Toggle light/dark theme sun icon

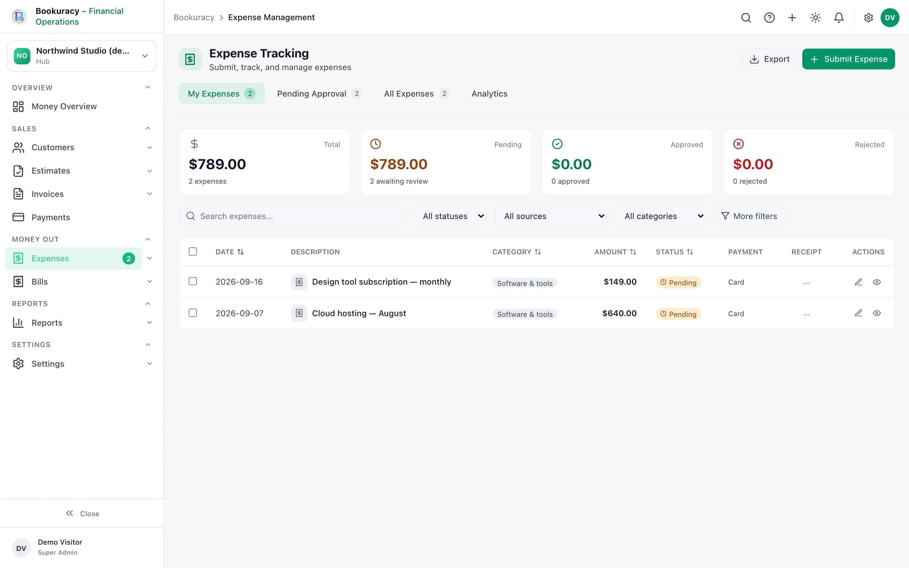(816, 18)
